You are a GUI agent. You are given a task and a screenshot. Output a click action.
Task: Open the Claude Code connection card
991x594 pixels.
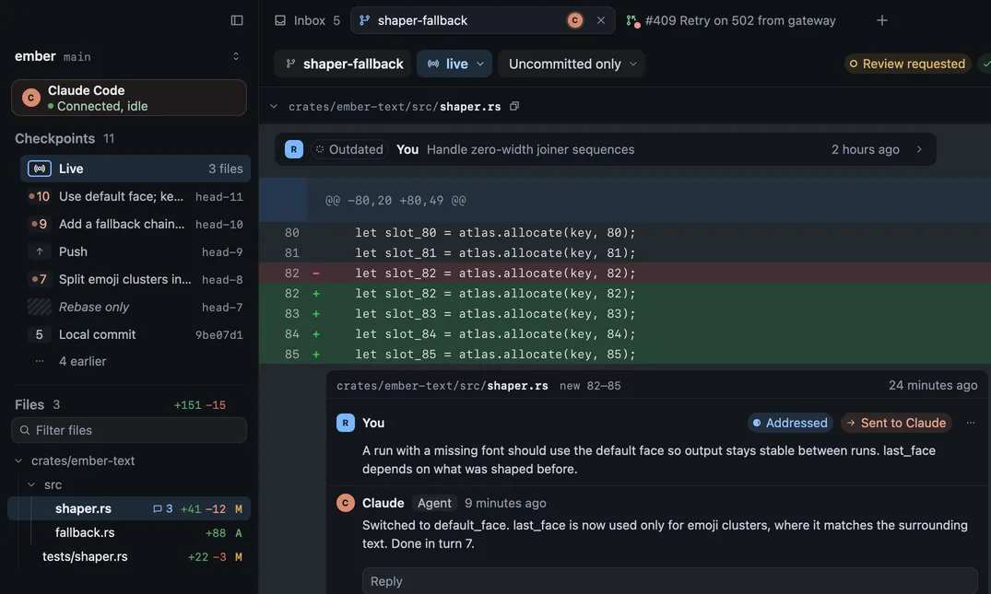(x=129, y=98)
